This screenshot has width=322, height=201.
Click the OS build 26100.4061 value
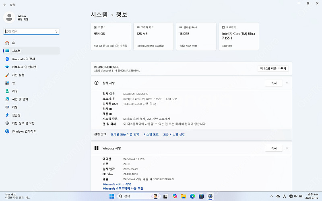pyautogui.click(x=130, y=174)
